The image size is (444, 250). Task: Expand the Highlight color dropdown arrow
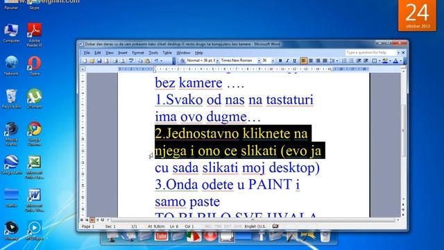point(390,60)
